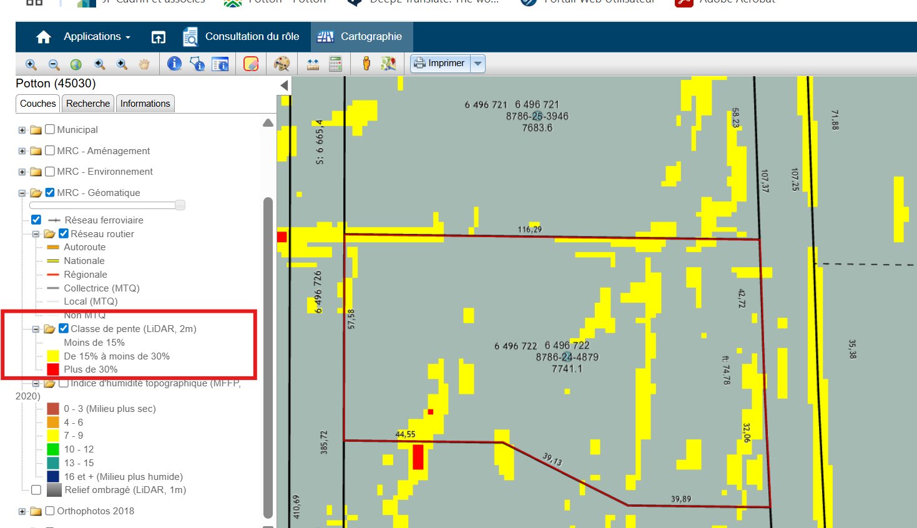Screen dimensions: 917x528
Task: Select the zoom out magnifier tool
Action: tap(54, 64)
